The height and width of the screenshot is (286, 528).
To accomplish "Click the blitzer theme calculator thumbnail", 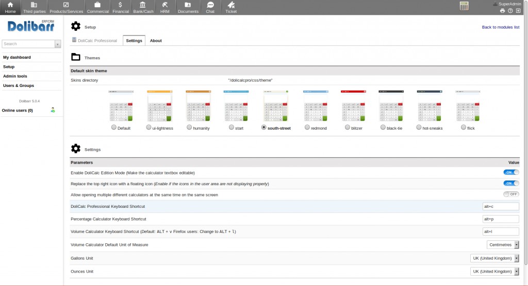I will [353, 106].
